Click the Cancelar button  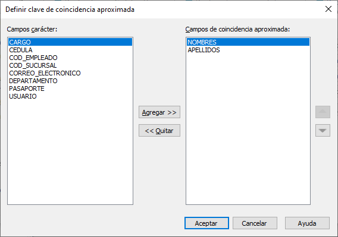255,223
